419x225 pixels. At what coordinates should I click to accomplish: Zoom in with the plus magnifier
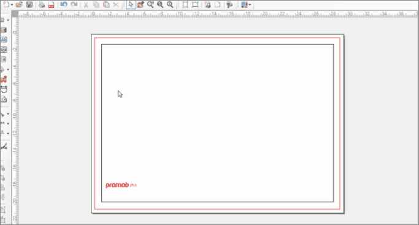[160, 4]
